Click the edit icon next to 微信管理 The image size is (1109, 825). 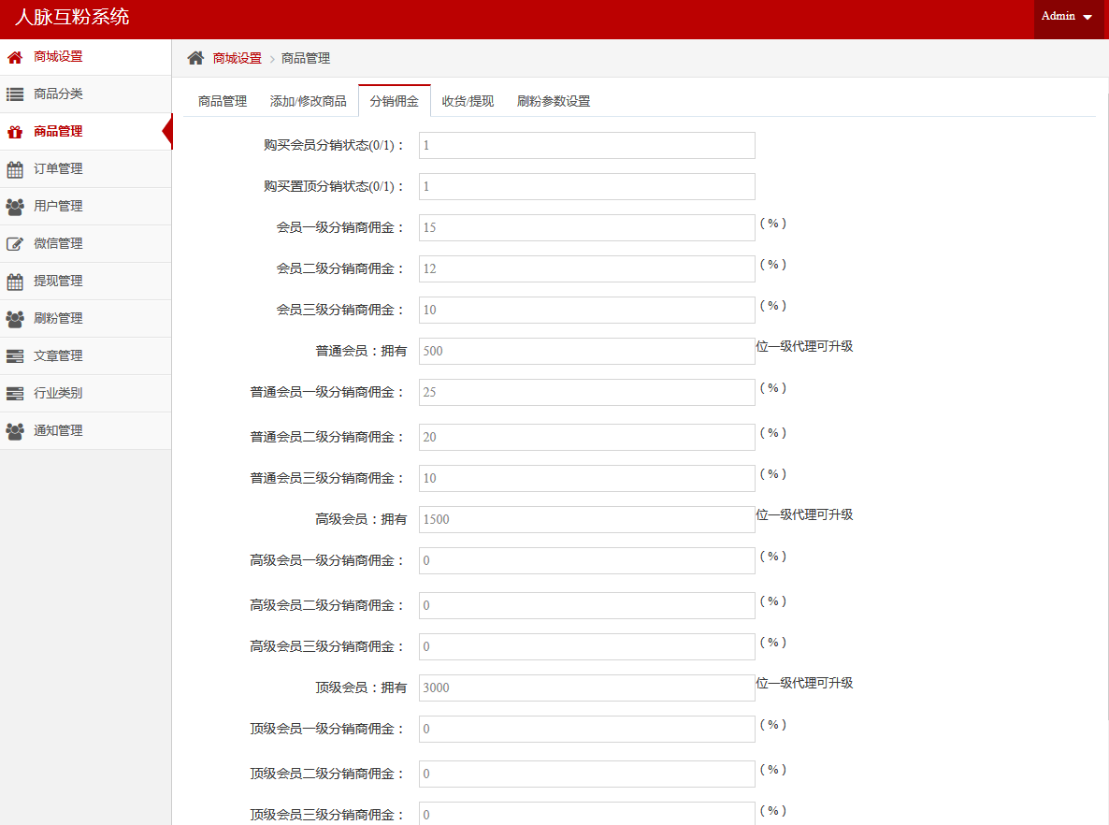click(15, 244)
